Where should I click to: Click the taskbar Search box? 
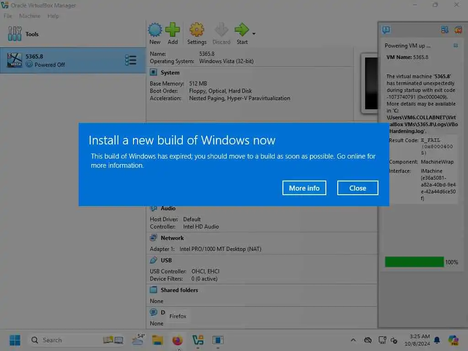76,340
